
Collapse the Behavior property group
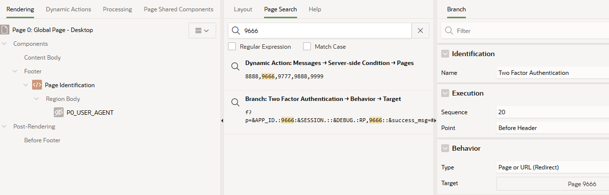pyautogui.click(x=445, y=148)
